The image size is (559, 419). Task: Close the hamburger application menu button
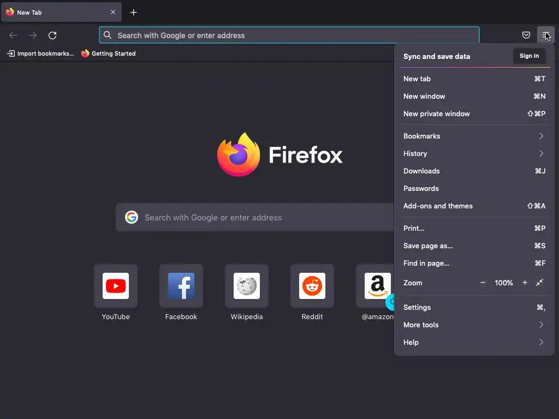pyautogui.click(x=545, y=35)
